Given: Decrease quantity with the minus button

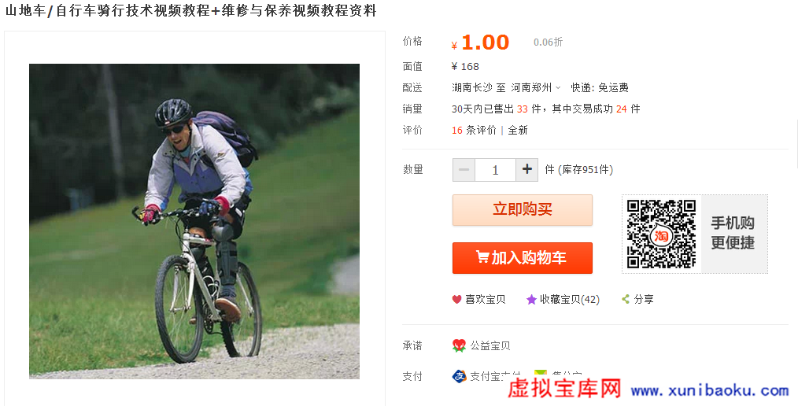Looking at the screenshot, I should tap(464, 169).
